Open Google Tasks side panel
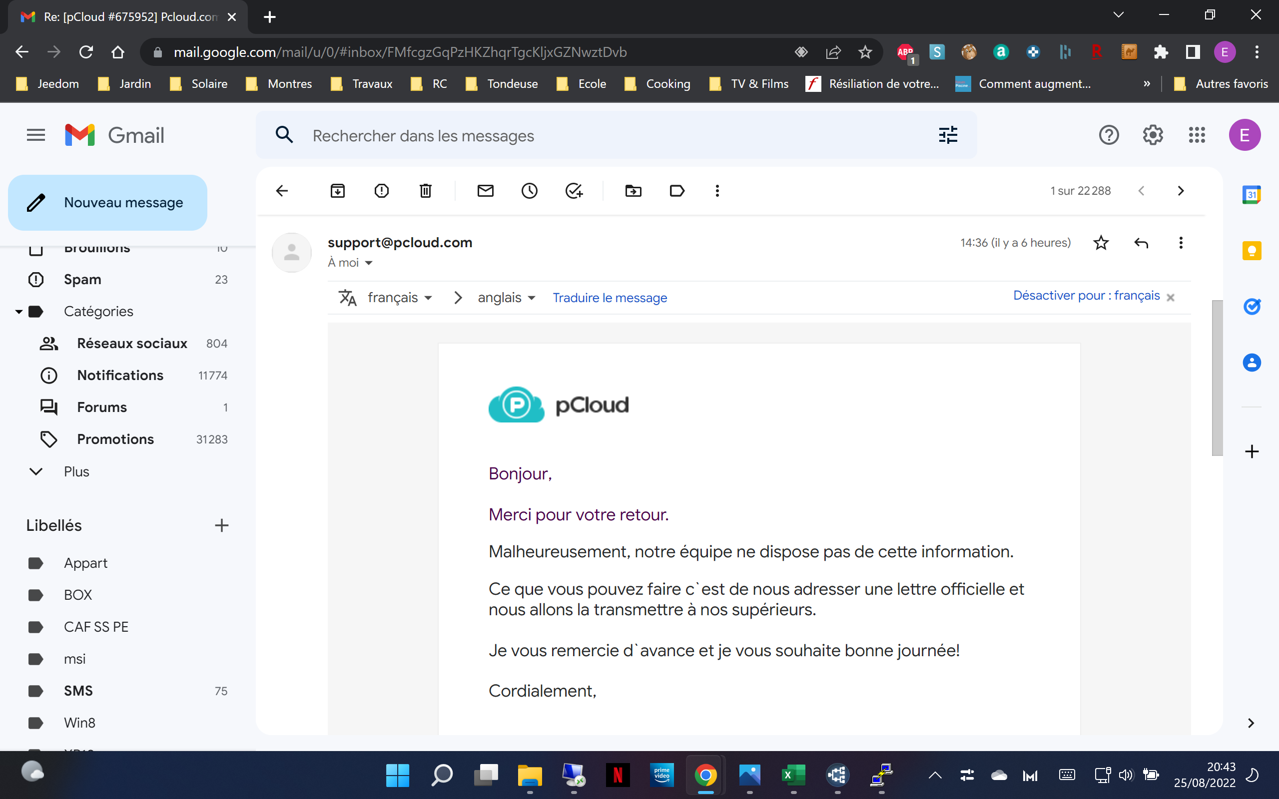Viewport: 1279px width, 799px height. click(x=1252, y=307)
